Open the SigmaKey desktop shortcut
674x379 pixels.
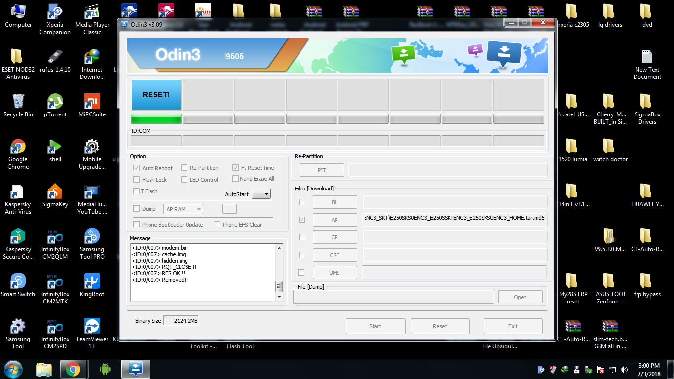(x=55, y=195)
